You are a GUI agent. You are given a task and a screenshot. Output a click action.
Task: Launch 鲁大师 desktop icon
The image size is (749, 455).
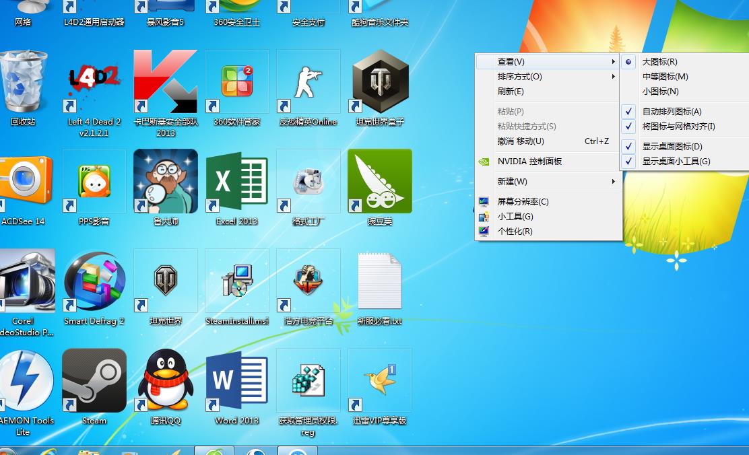point(165,182)
